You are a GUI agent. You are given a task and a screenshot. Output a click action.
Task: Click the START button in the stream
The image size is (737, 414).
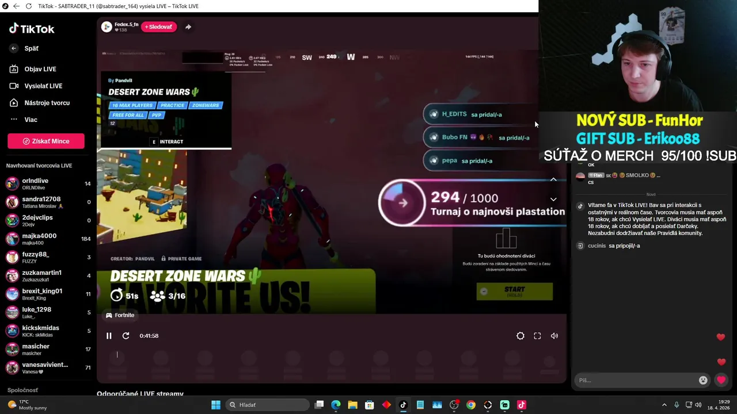tap(515, 292)
